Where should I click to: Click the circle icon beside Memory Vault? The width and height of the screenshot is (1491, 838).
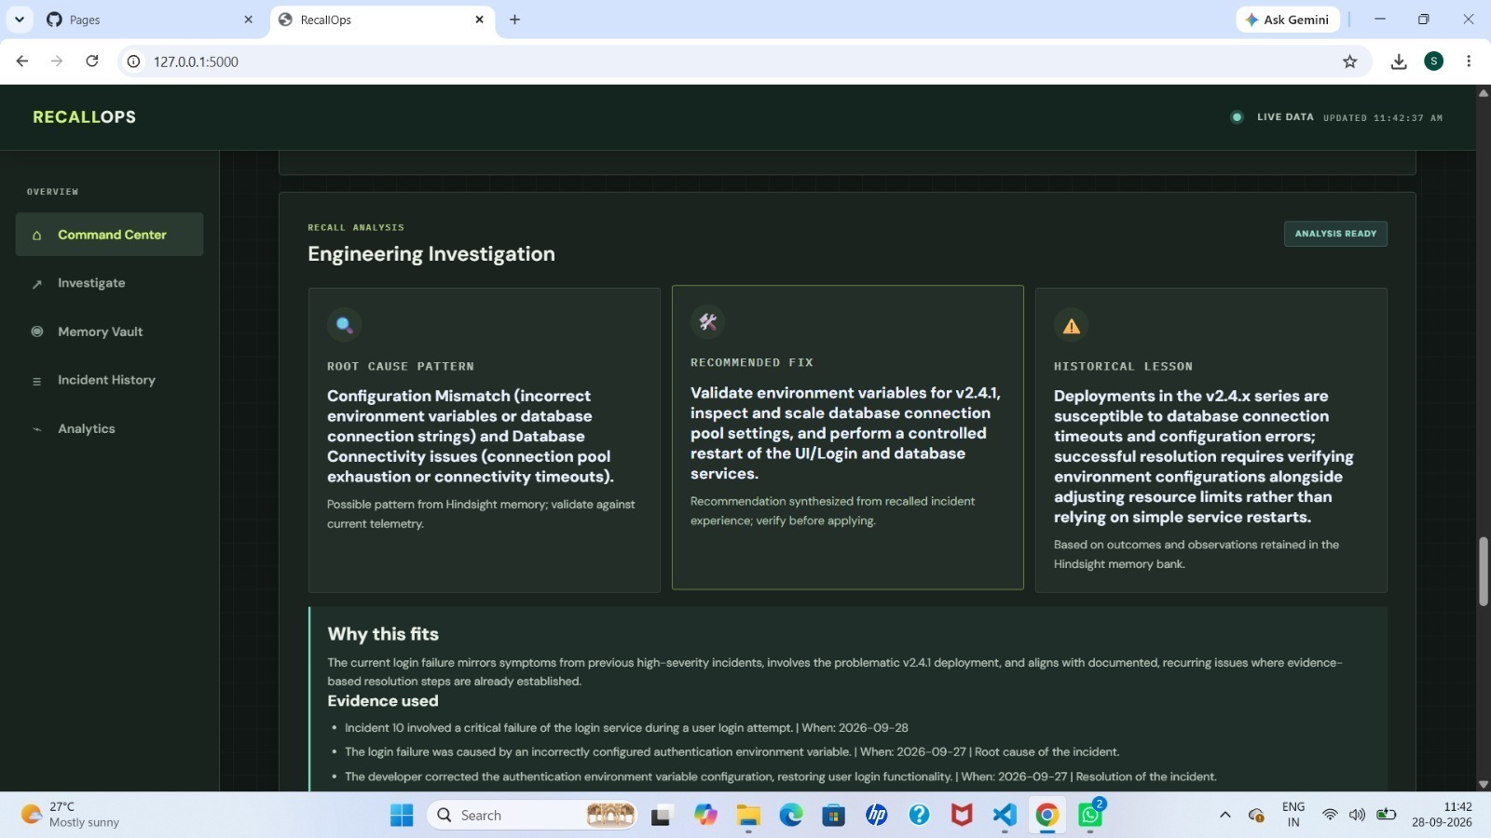[37, 331]
